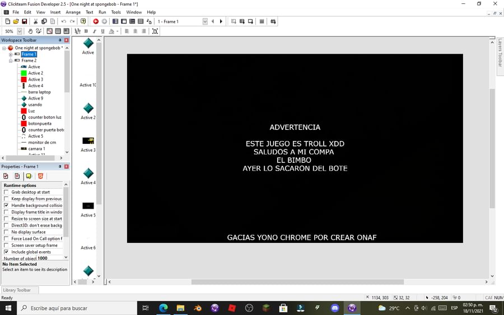Uncheck Include global events
The width and height of the screenshot is (504, 315).
coord(6,252)
